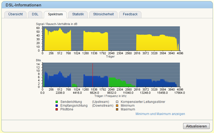Image resolution: width=214 pixels, height=133 pixels.
Task: Select the Spektrum tab
Action: point(55,14)
